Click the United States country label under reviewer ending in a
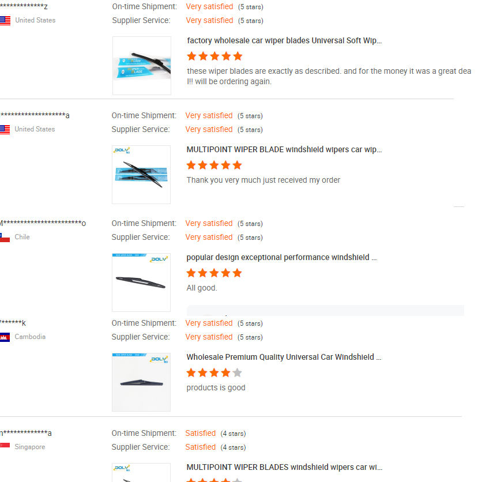The width and height of the screenshot is (482, 482). point(35,130)
